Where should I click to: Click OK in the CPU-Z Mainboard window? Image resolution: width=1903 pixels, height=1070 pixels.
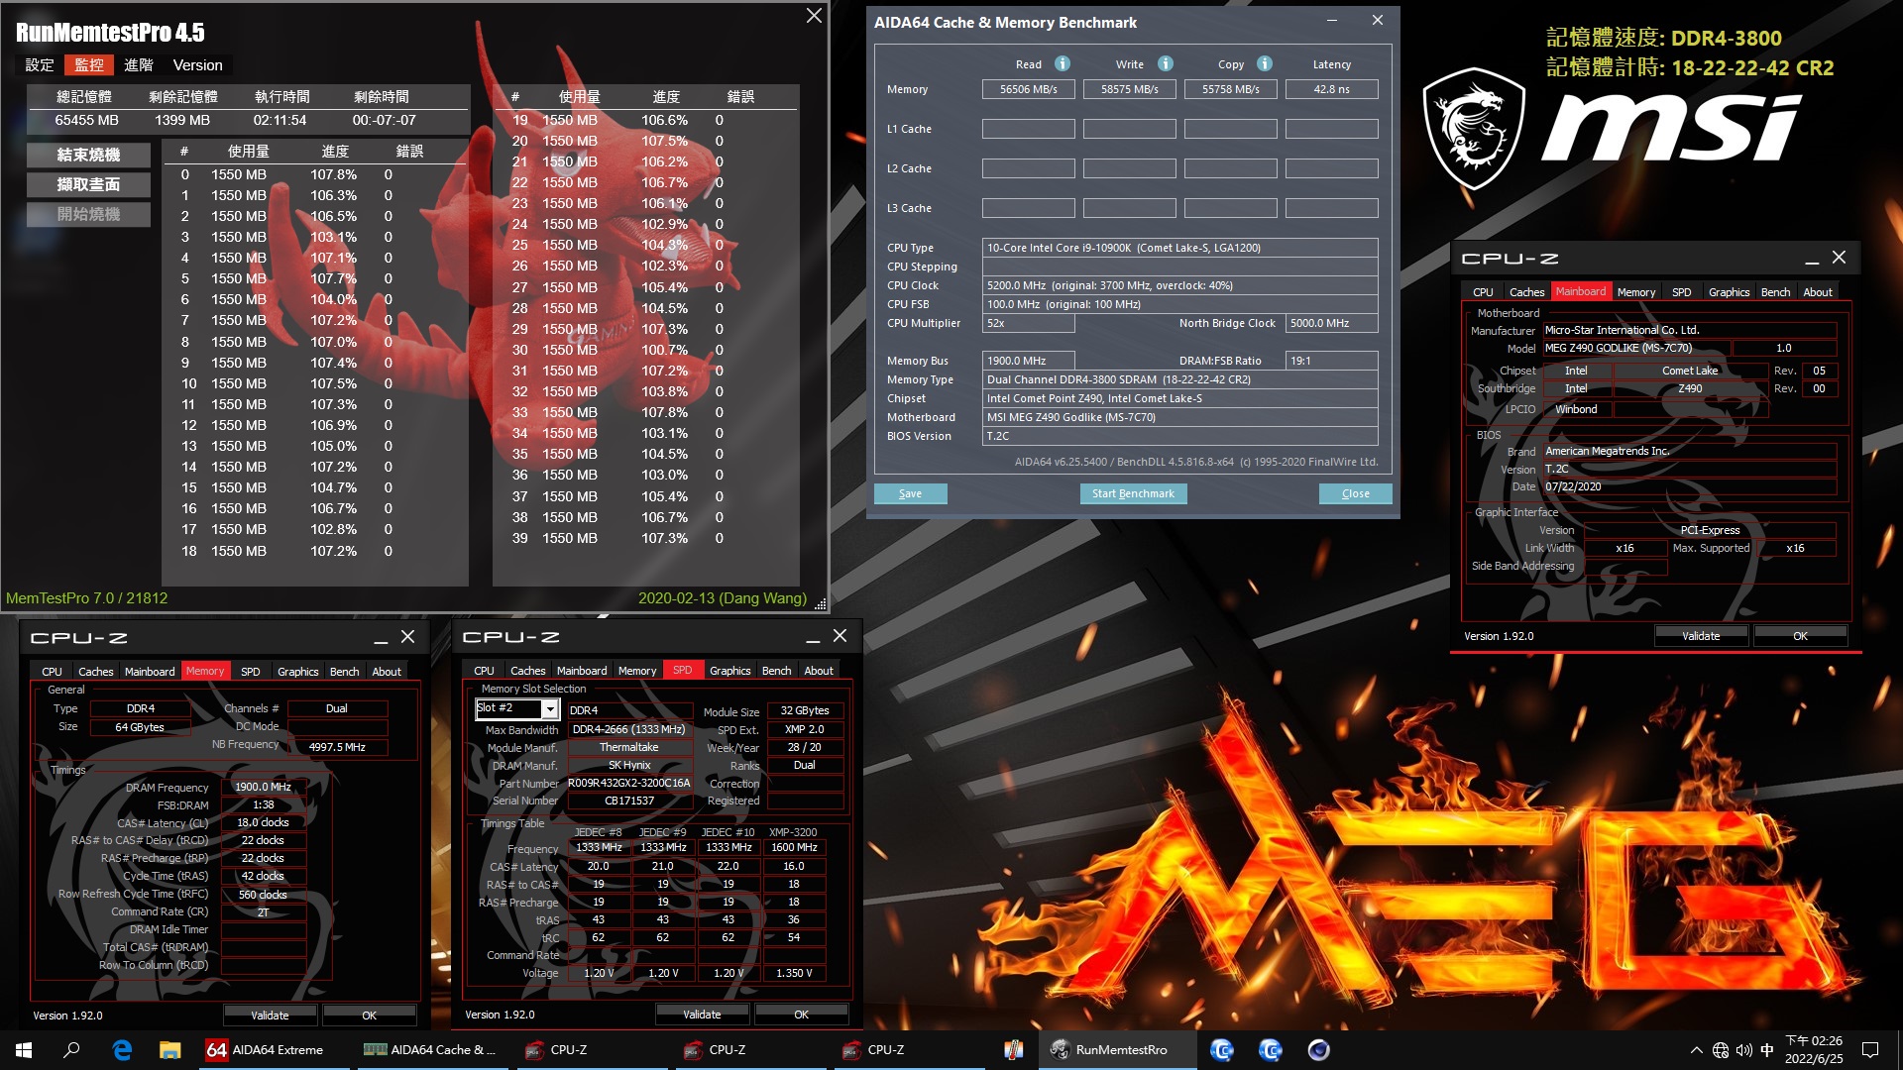tap(1800, 636)
